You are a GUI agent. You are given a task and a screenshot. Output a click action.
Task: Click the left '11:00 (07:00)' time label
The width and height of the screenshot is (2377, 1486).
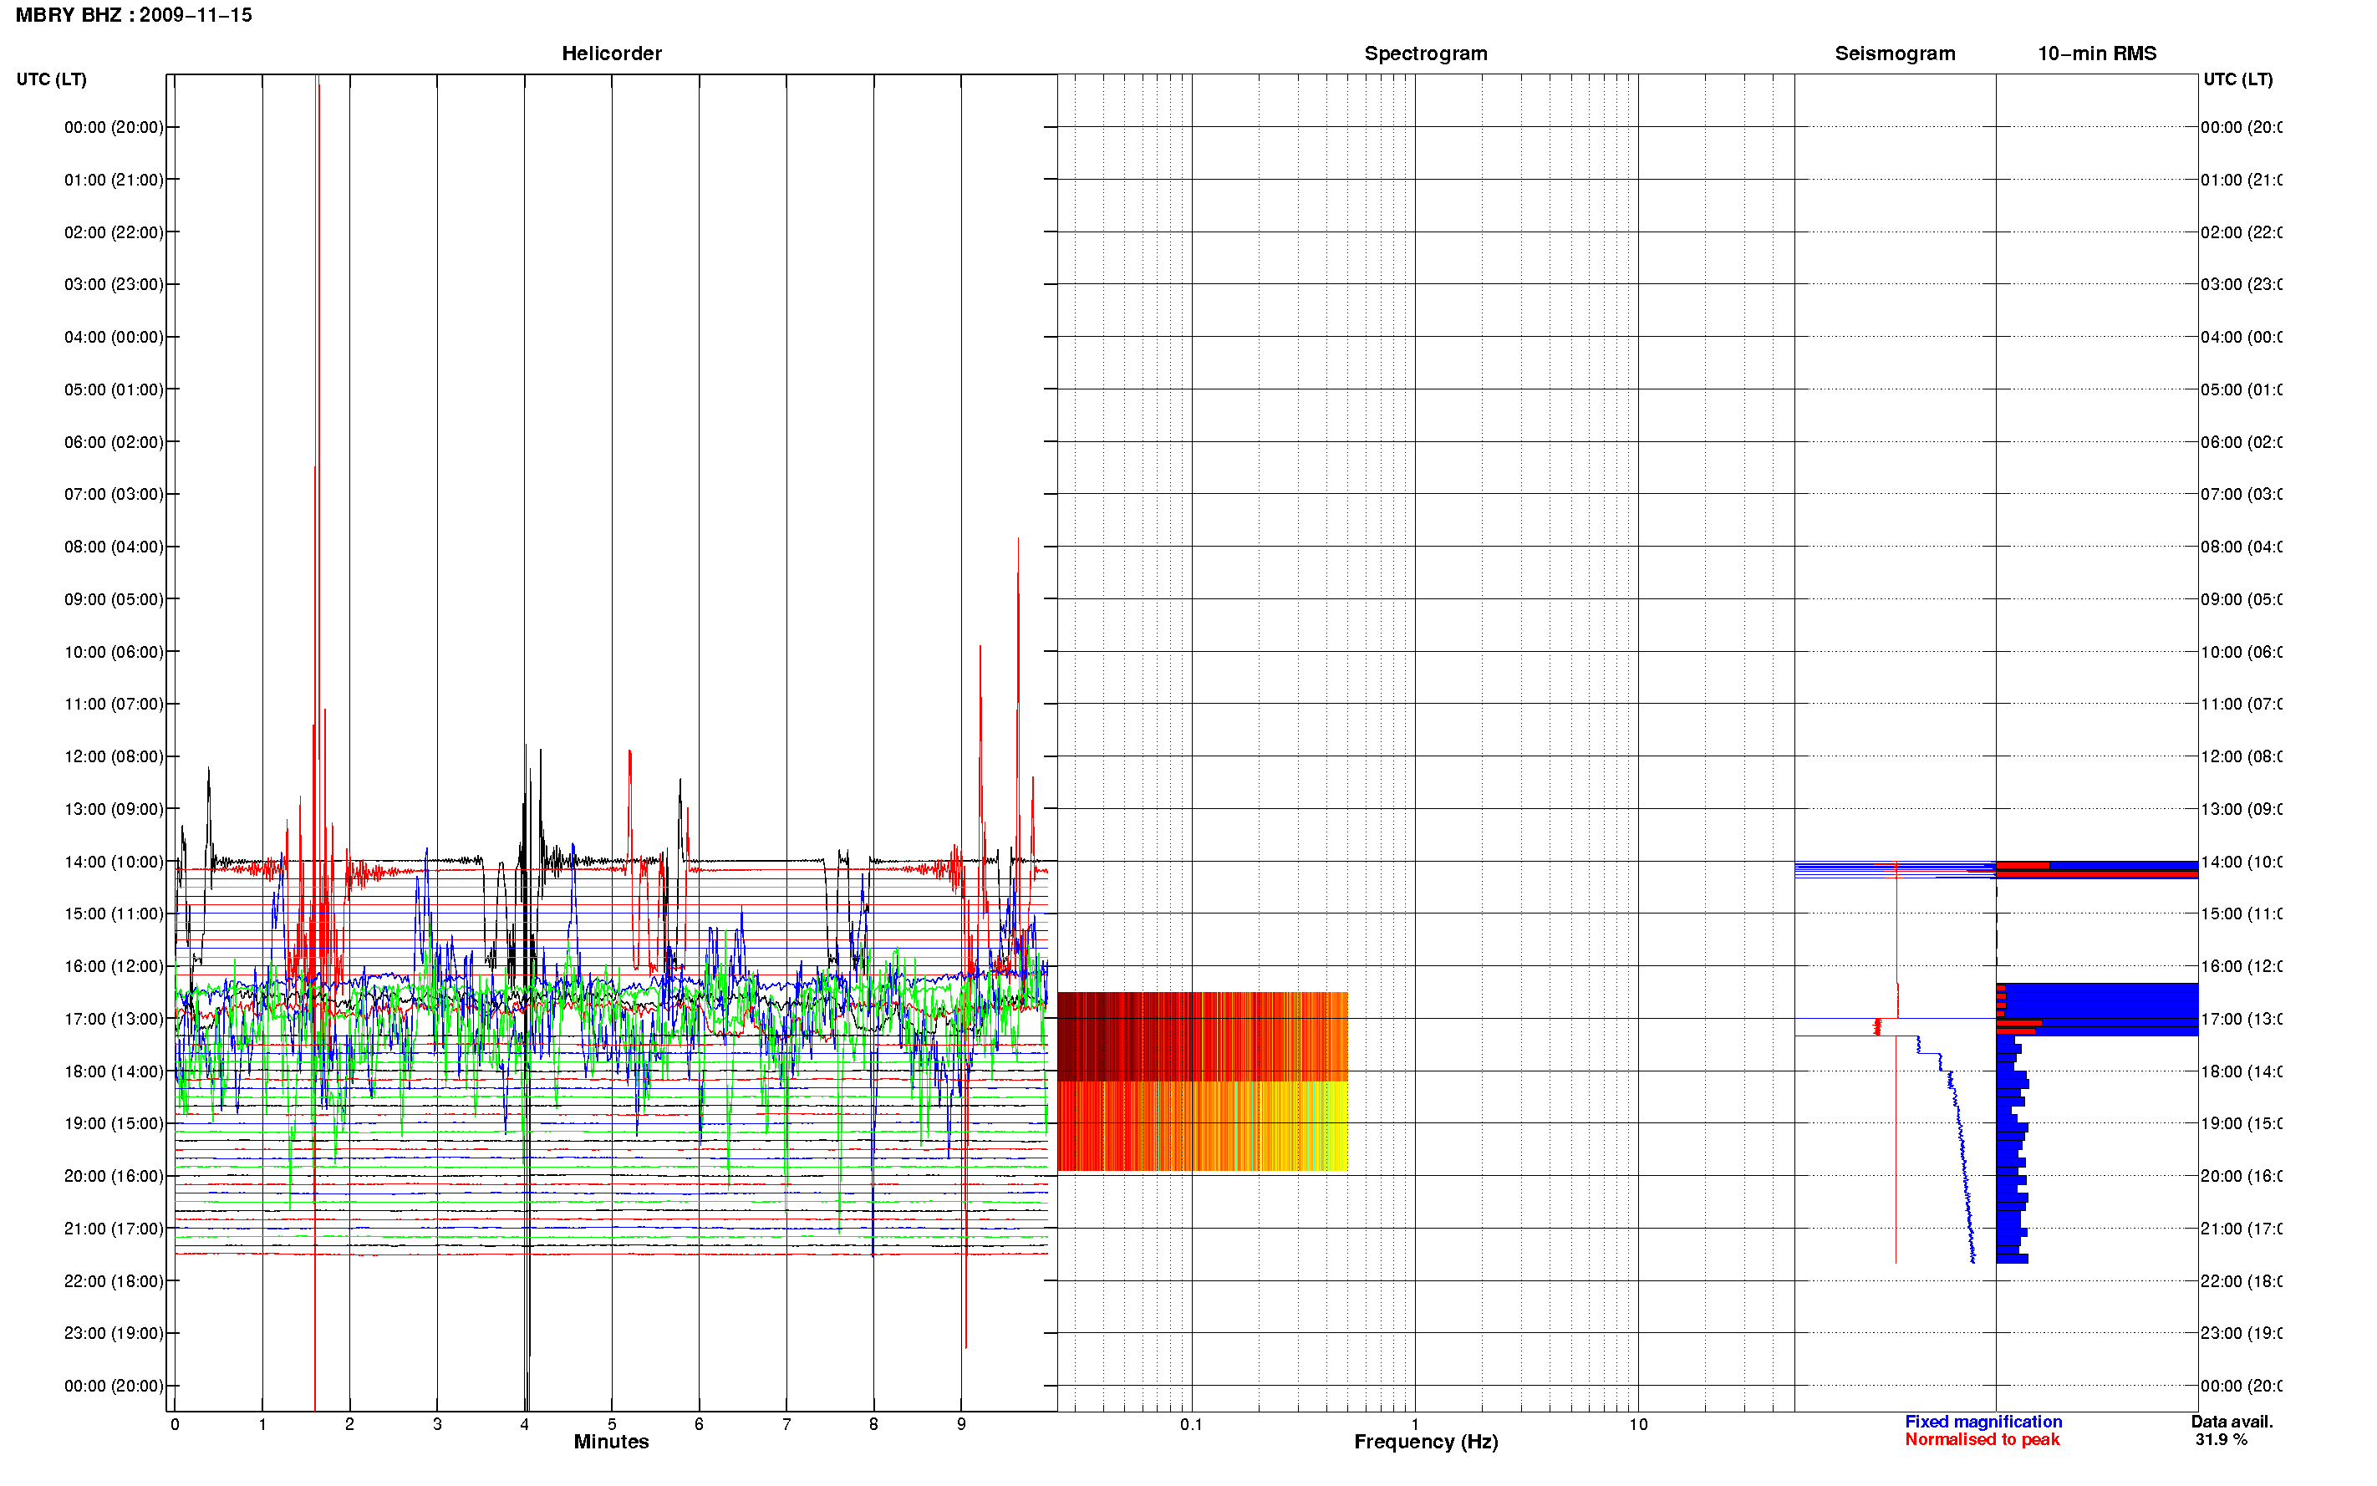click(114, 704)
